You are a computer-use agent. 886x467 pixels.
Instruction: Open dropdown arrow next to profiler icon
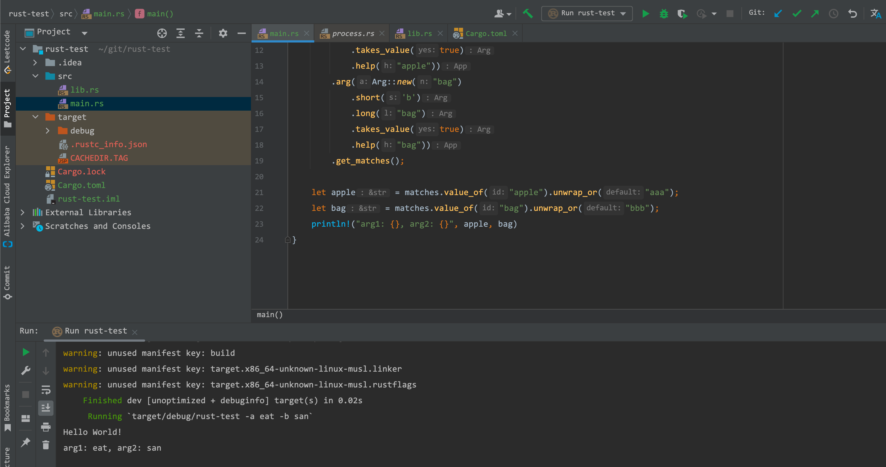pos(714,14)
